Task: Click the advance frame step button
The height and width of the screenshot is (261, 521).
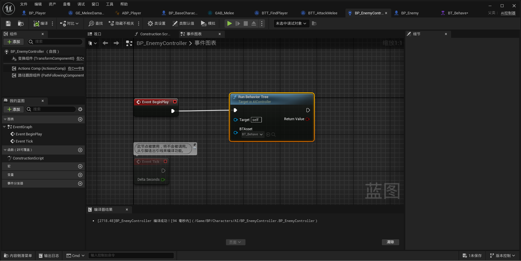Action: pyautogui.click(x=238, y=24)
